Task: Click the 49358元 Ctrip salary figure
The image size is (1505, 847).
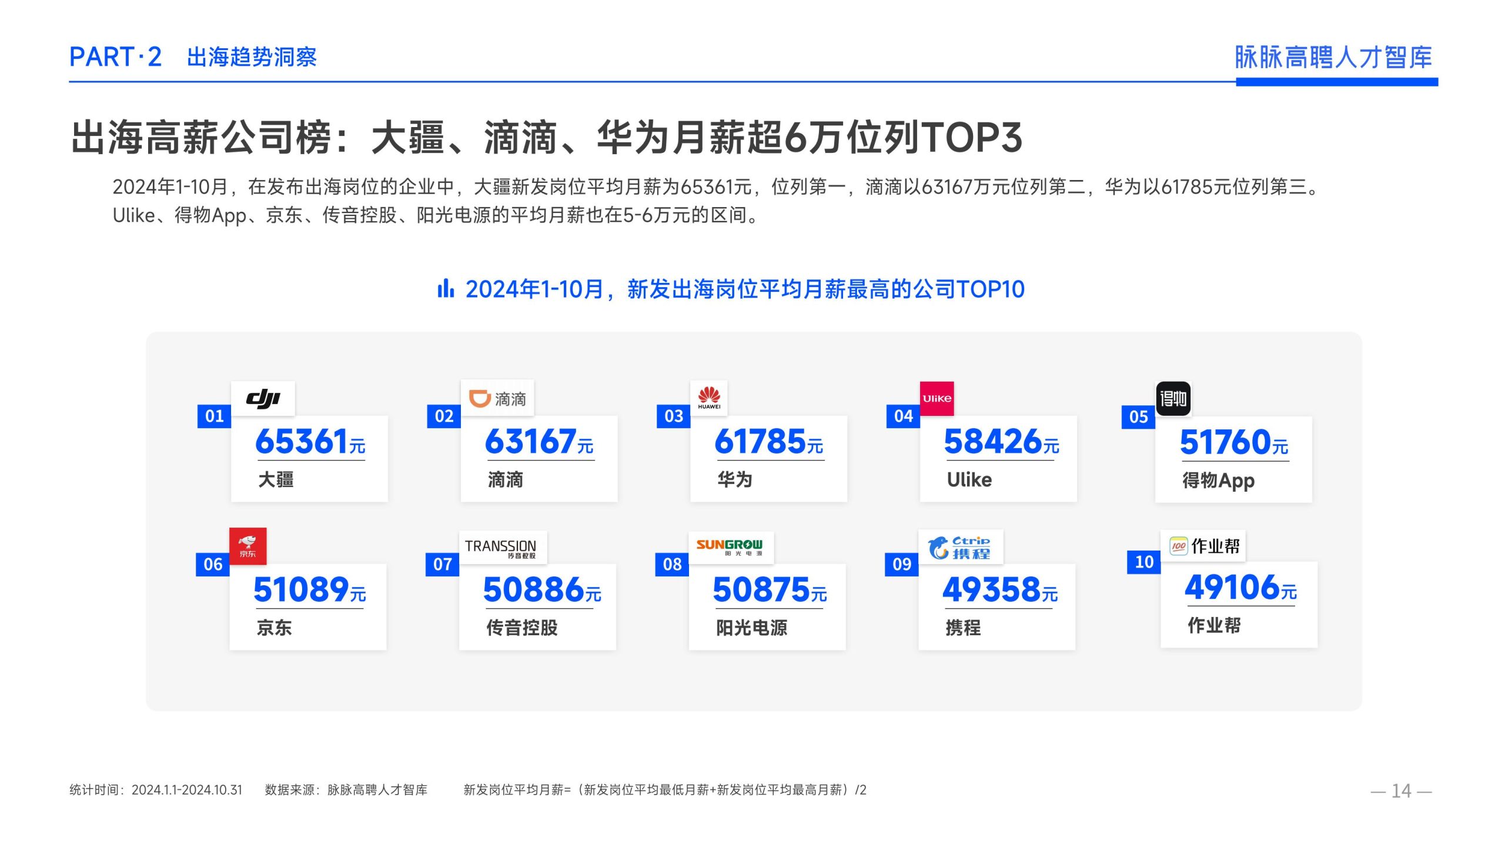Action: [999, 590]
